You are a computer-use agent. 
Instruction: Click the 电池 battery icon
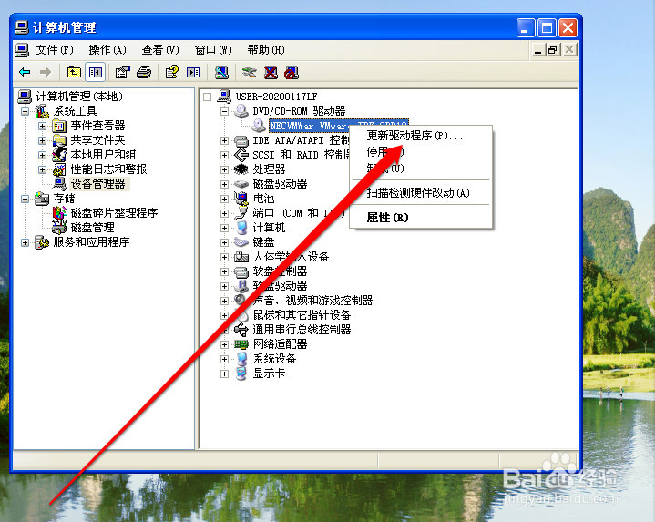pyautogui.click(x=241, y=199)
